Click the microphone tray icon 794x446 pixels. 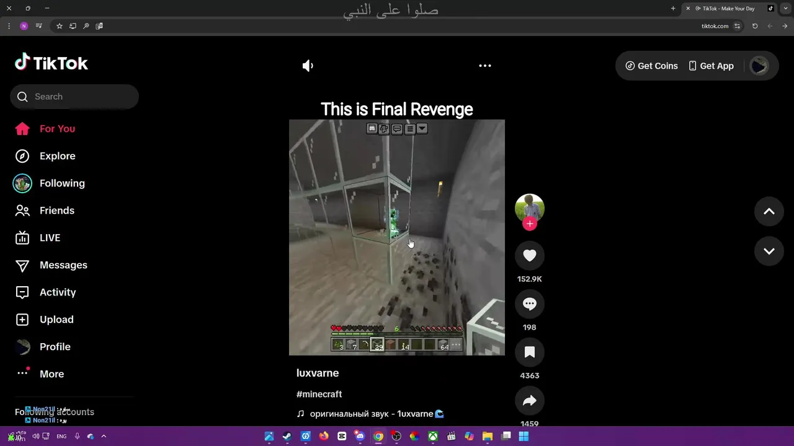tap(77, 436)
